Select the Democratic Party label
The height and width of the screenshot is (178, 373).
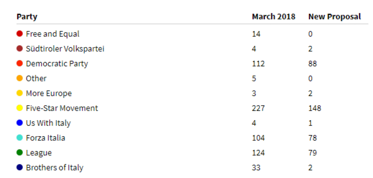coord(57,64)
